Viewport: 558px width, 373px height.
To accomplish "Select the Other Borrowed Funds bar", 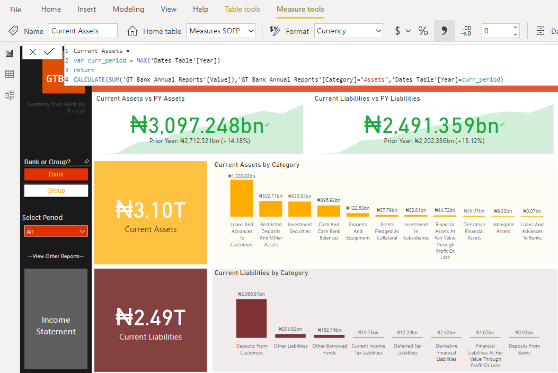I will 329,336.
